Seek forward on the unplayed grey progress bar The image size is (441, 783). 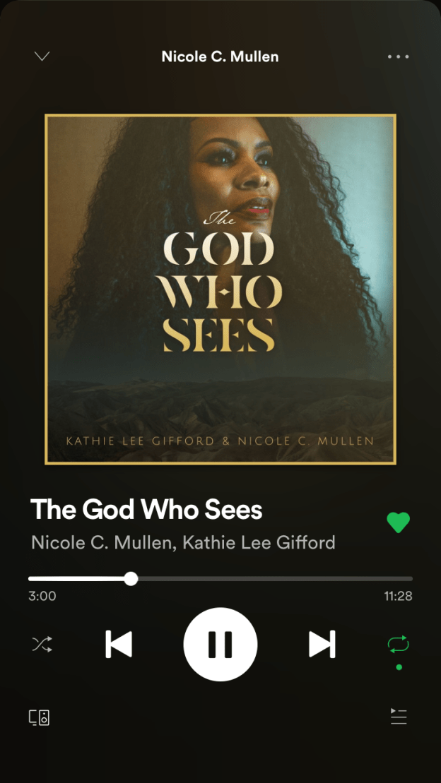point(276,579)
